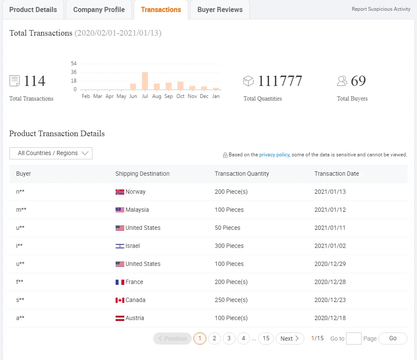417x360 pixels.
Task: Click the Malaysia flag icon
Action: point(120,210)
